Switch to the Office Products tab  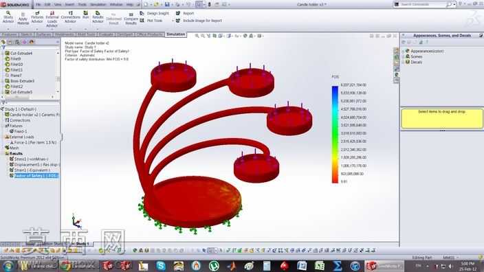pyautogui.click(x=150, y=34)
